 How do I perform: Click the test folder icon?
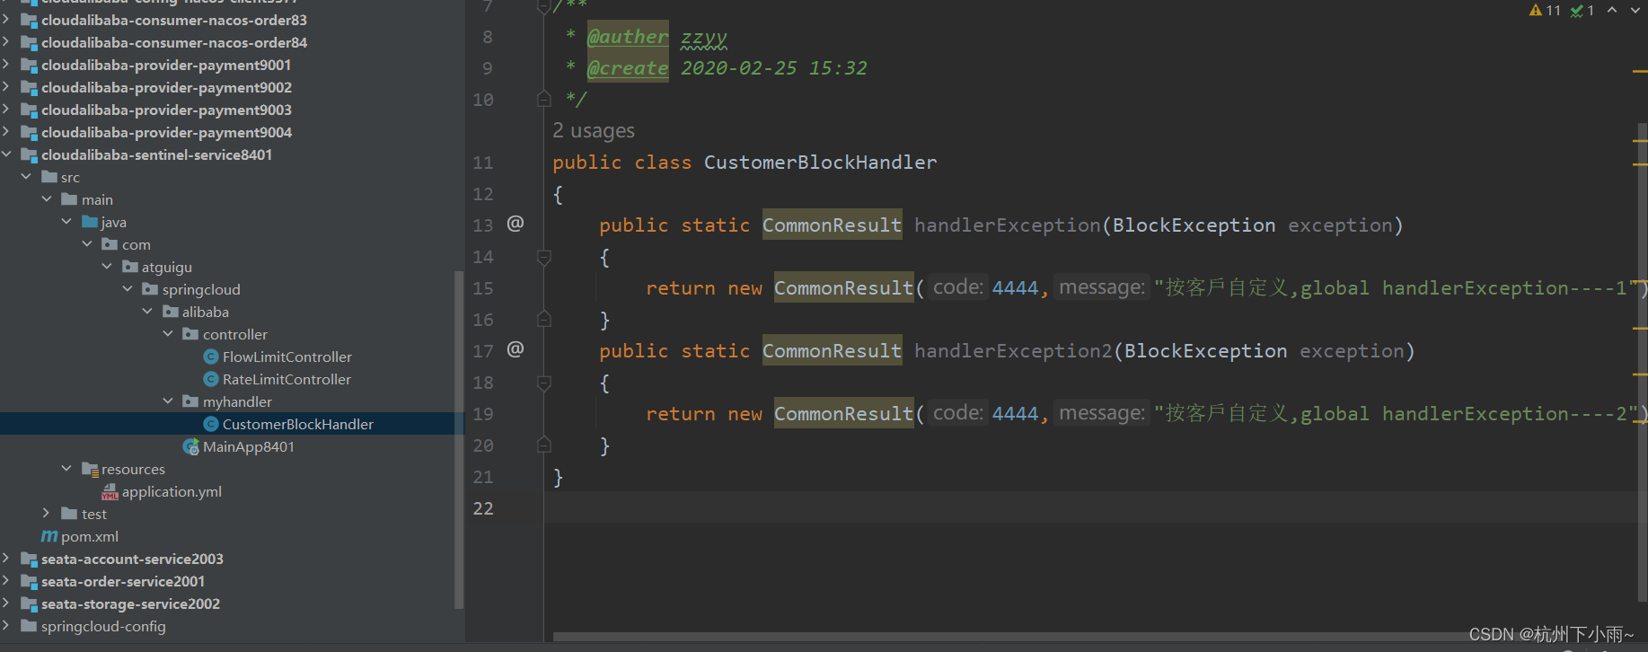(69, 514)
